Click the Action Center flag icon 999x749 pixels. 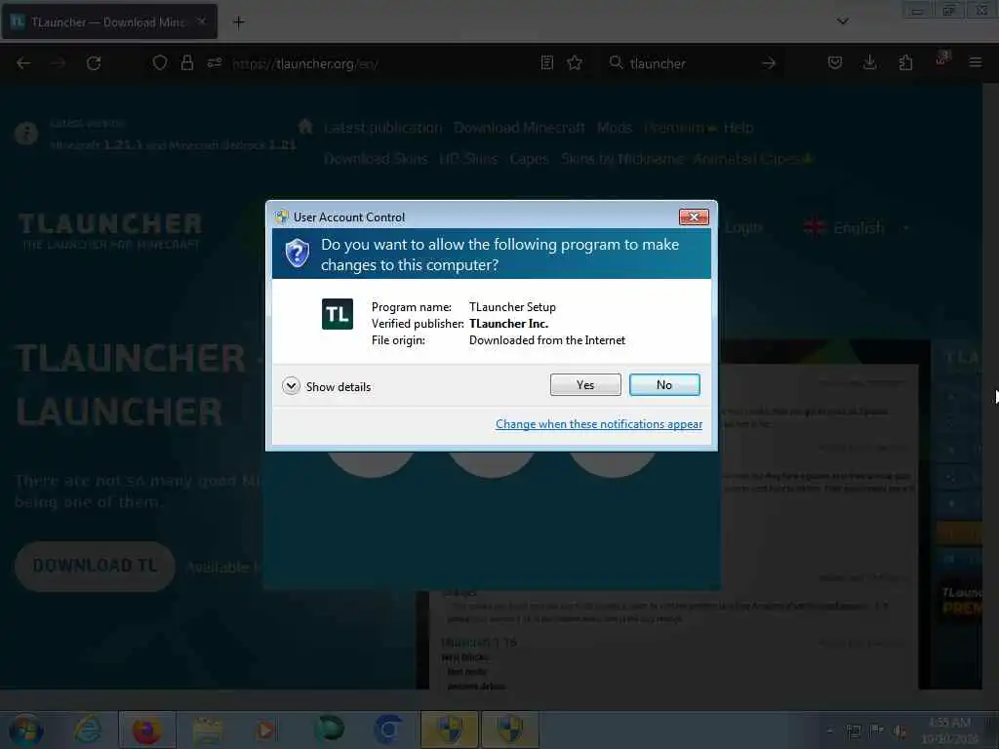coord(877,730)
